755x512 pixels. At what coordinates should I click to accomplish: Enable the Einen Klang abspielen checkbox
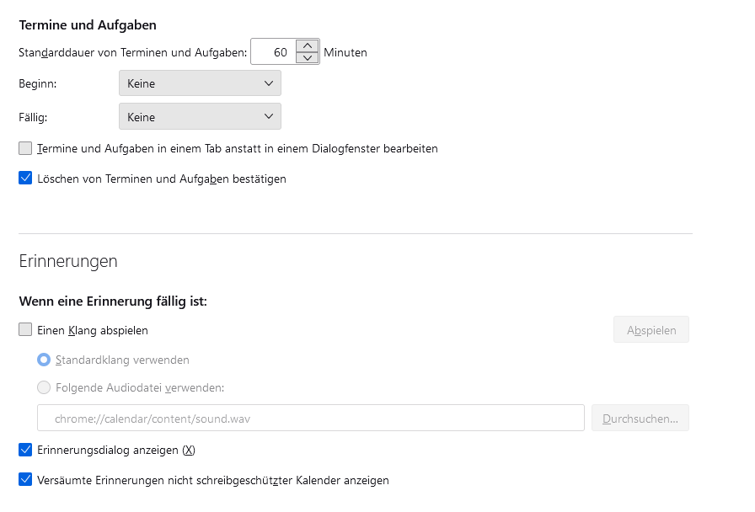(25, 330)
